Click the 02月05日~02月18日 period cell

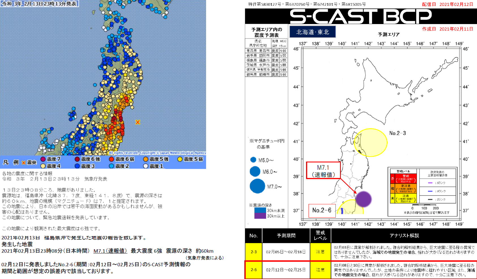(286, 252)
